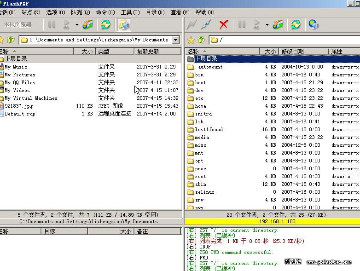The height and width of the screenshot is (271, 360).
Task: Open the right pane transfer dropdown arrow
Action: [x=267, y=24]
